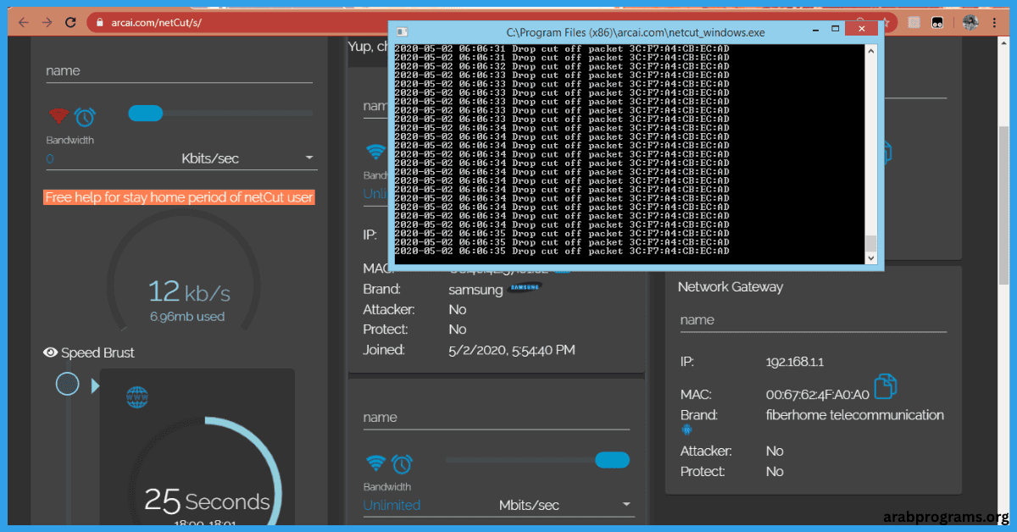Screen dimensions: 1017x532
Task: Toggle the Speed Brust eye icon
Action: pos(50,352)
